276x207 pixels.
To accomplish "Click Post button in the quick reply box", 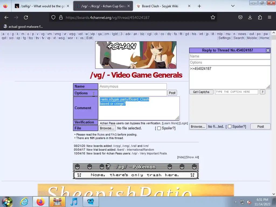I will tap(261, 127).
